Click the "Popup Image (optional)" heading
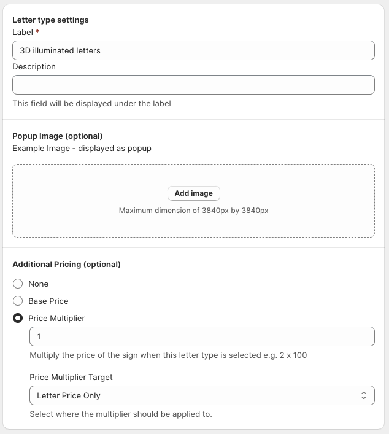This screenshot has height=434, width=389. [57, 136]
